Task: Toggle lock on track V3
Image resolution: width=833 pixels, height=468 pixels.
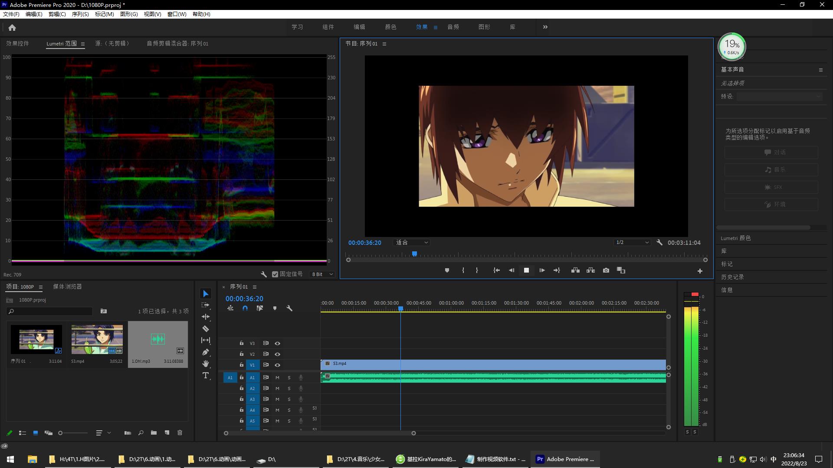Action: pos(242,343)
